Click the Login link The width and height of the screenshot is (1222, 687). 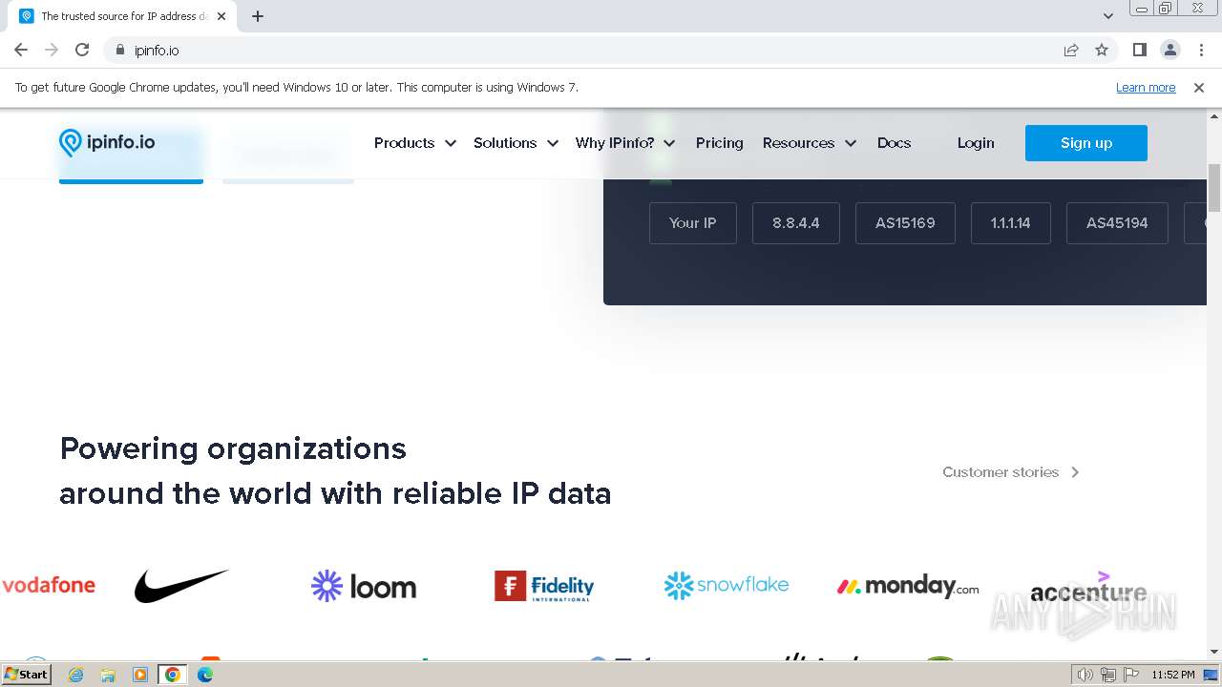point(975,143)
